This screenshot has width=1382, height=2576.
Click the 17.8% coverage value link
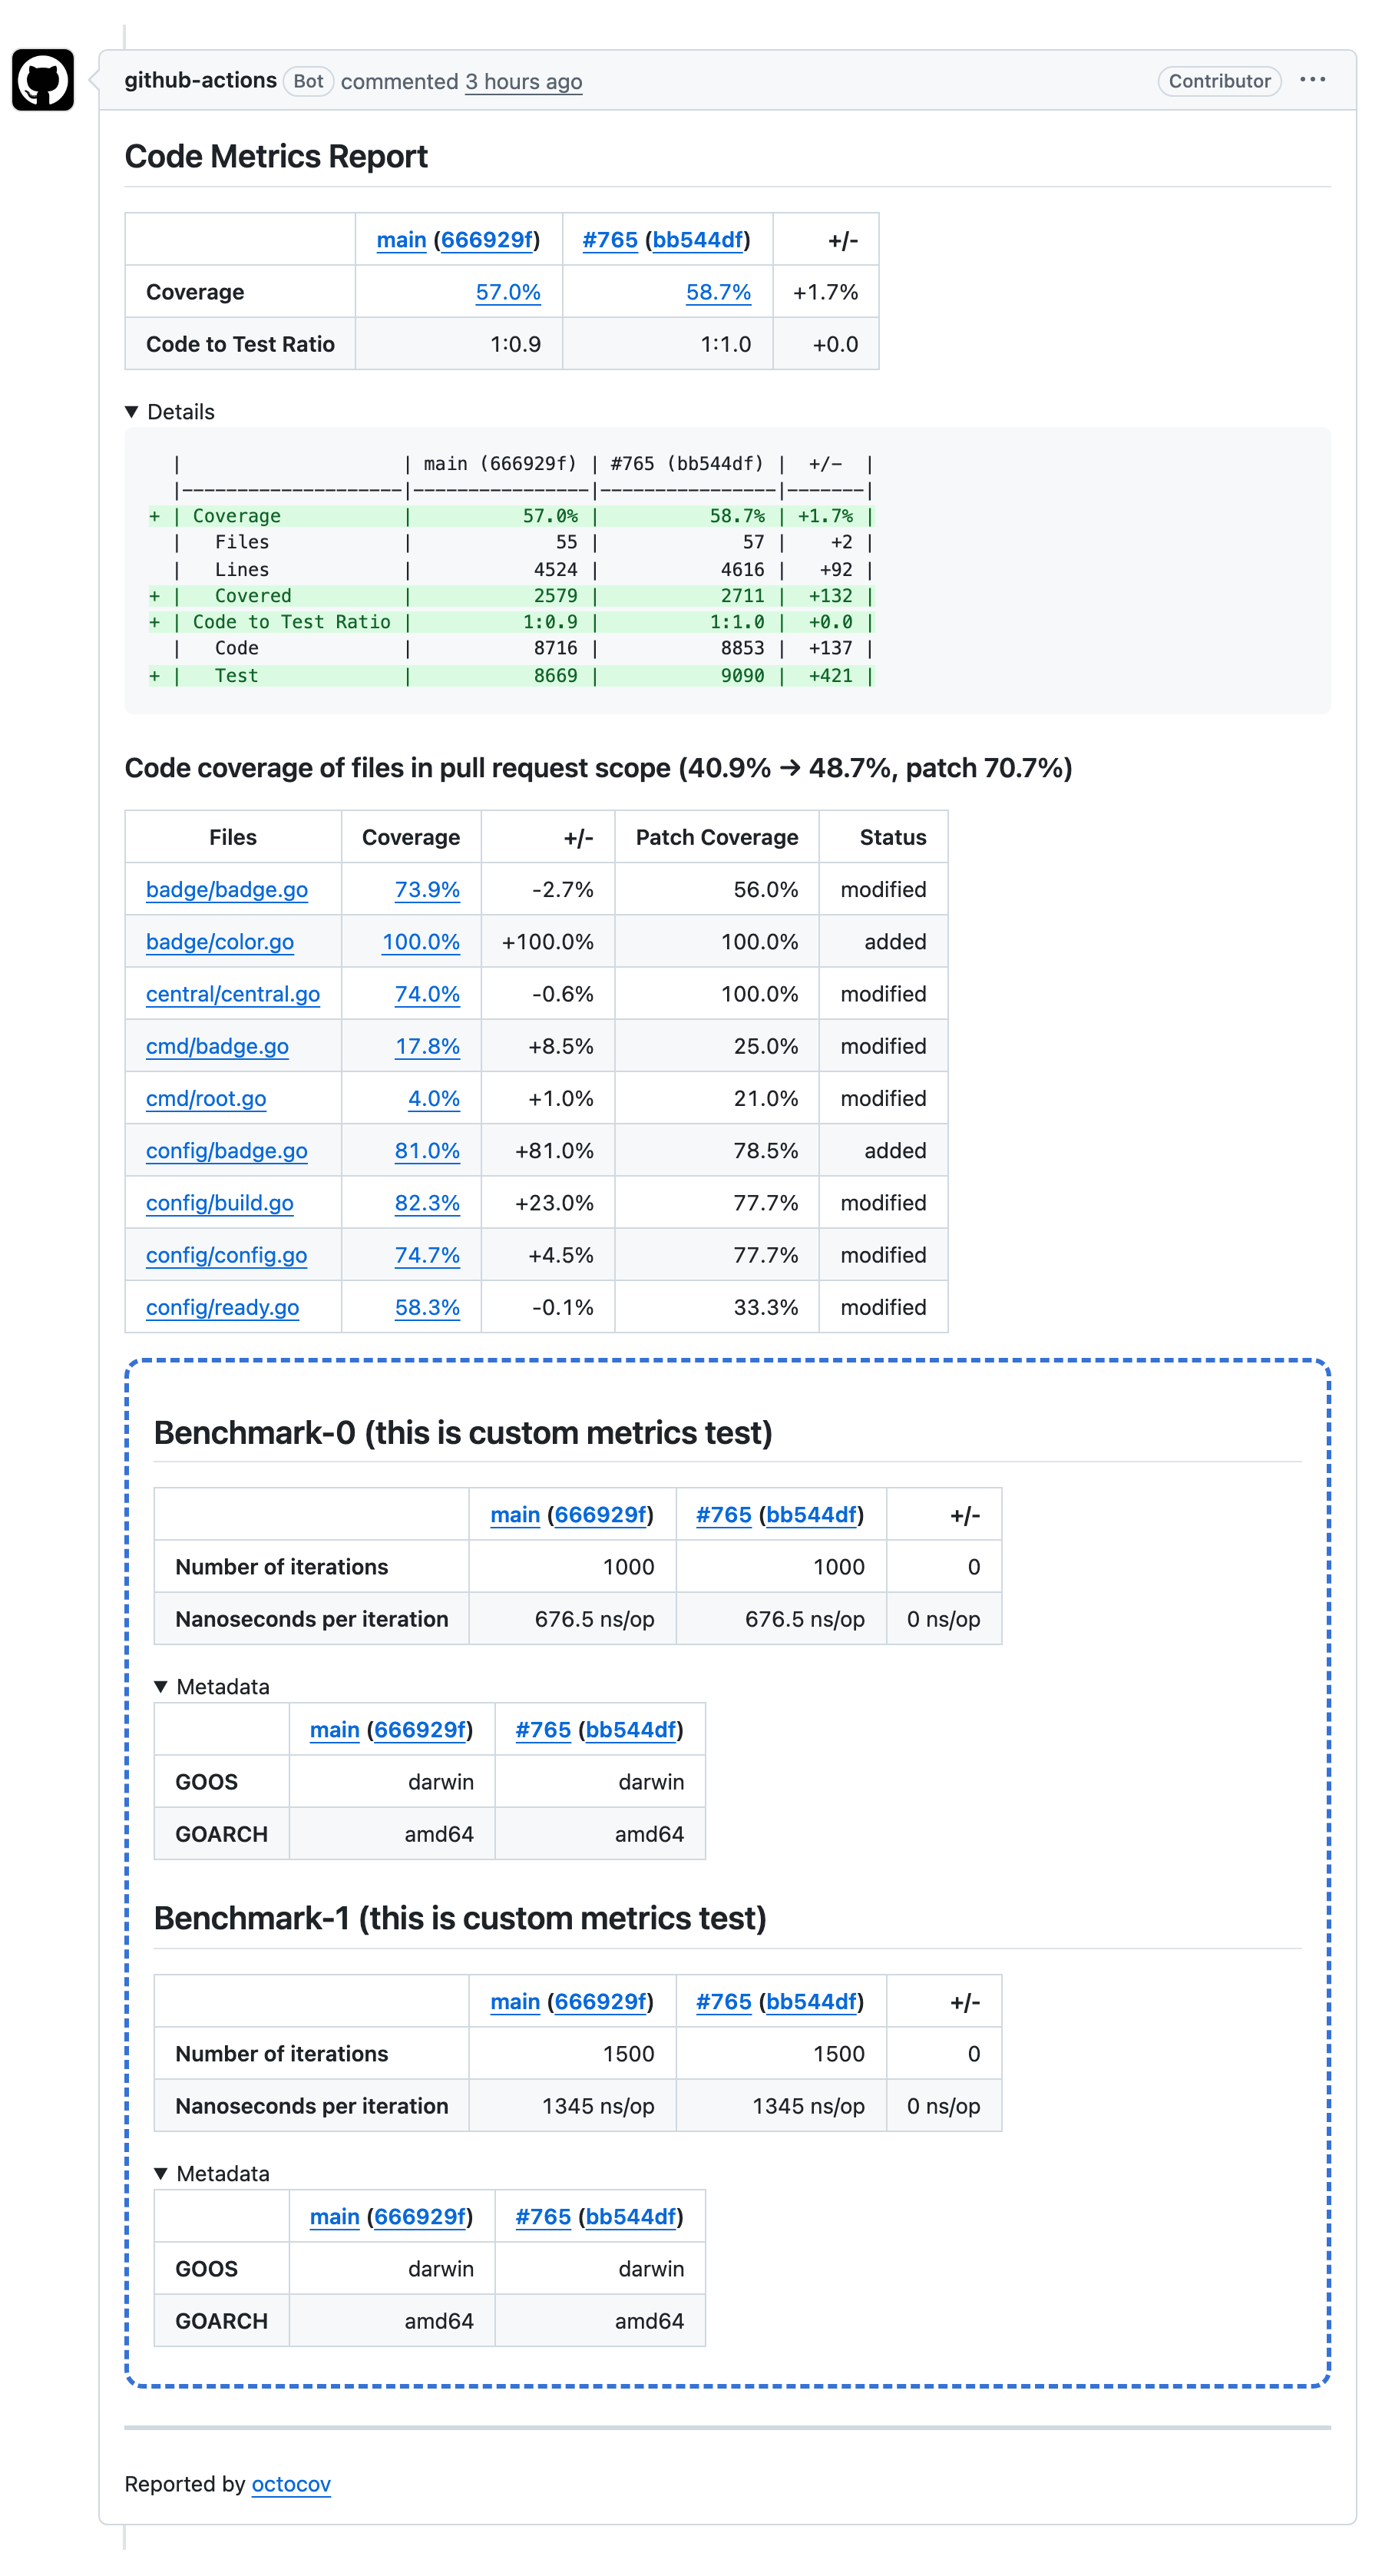pos(427,1046)
